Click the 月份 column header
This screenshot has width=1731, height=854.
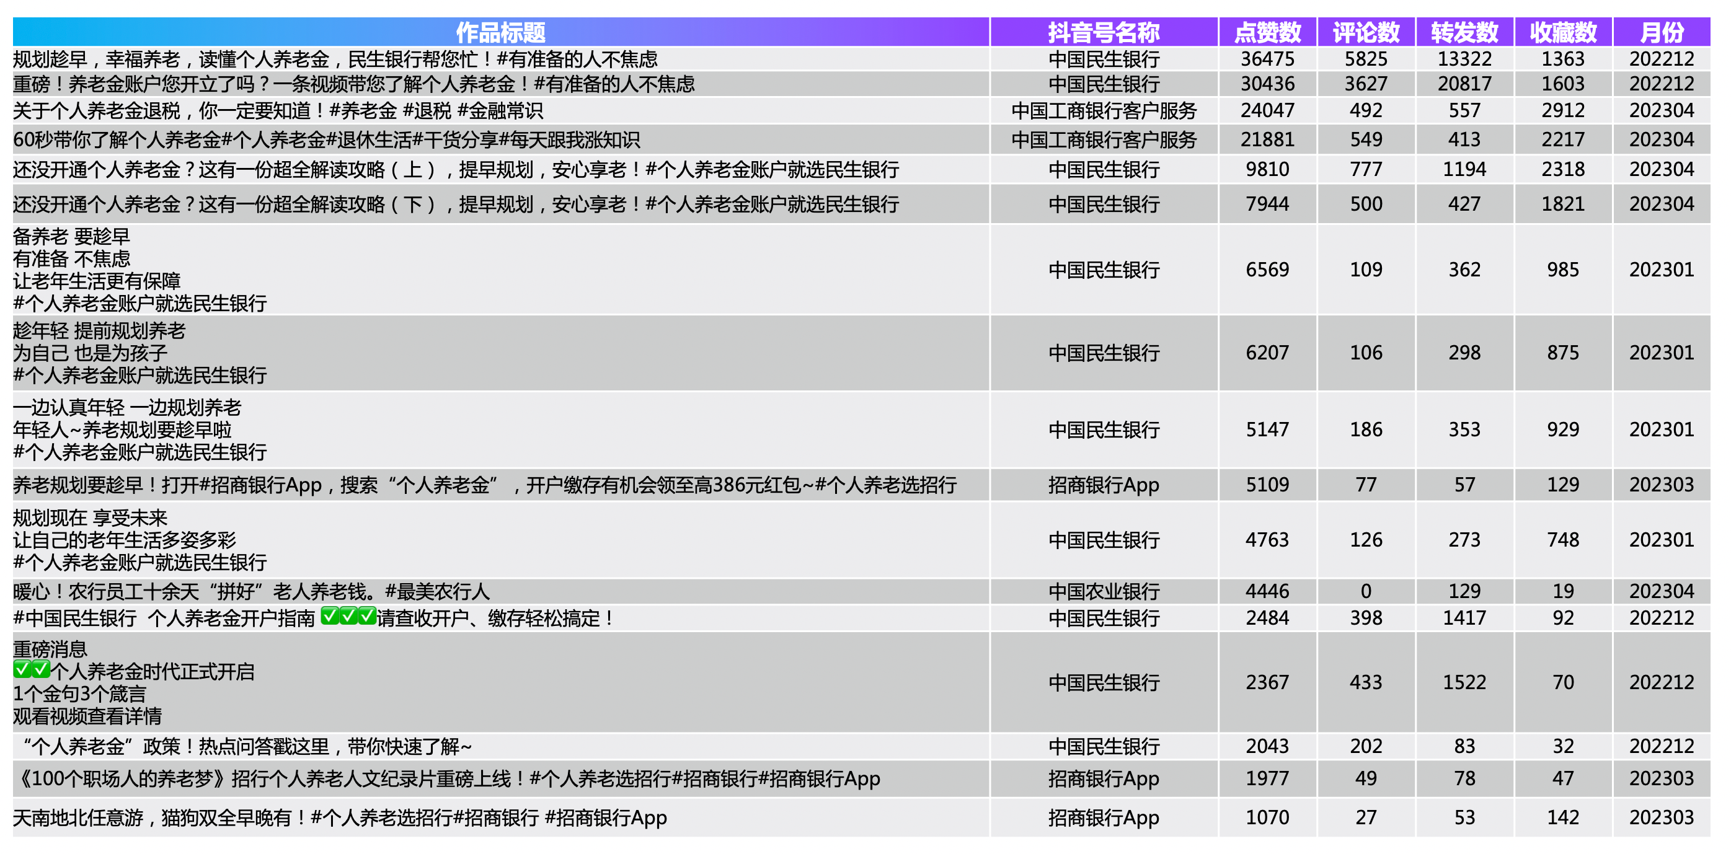coord(1662,32)
